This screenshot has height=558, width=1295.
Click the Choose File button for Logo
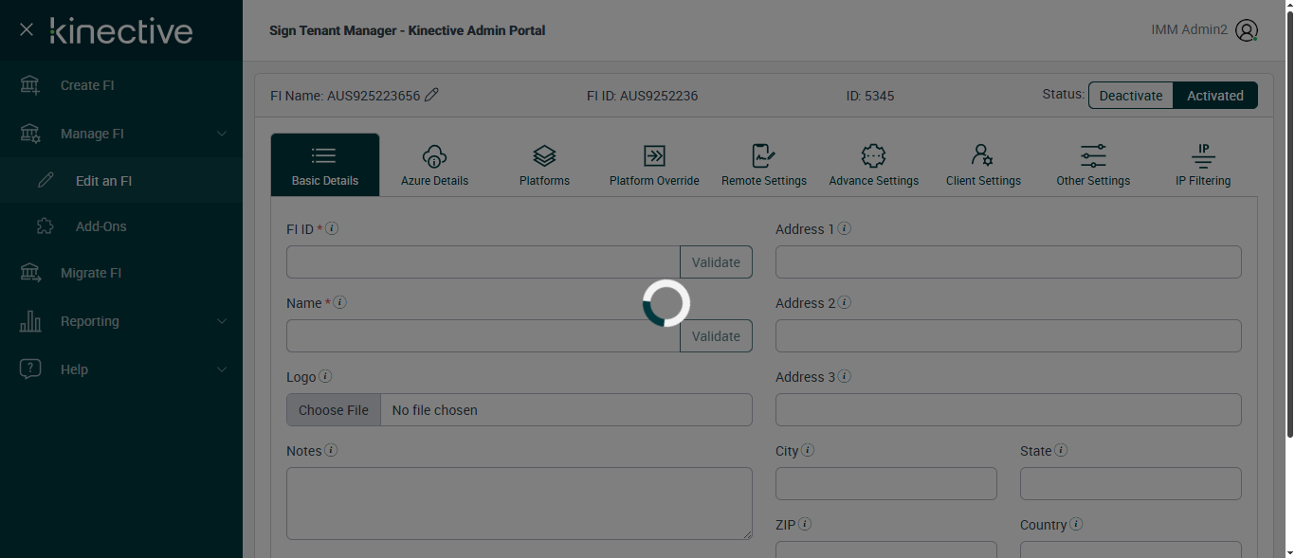pyautogui.click(x=334, y=410)
